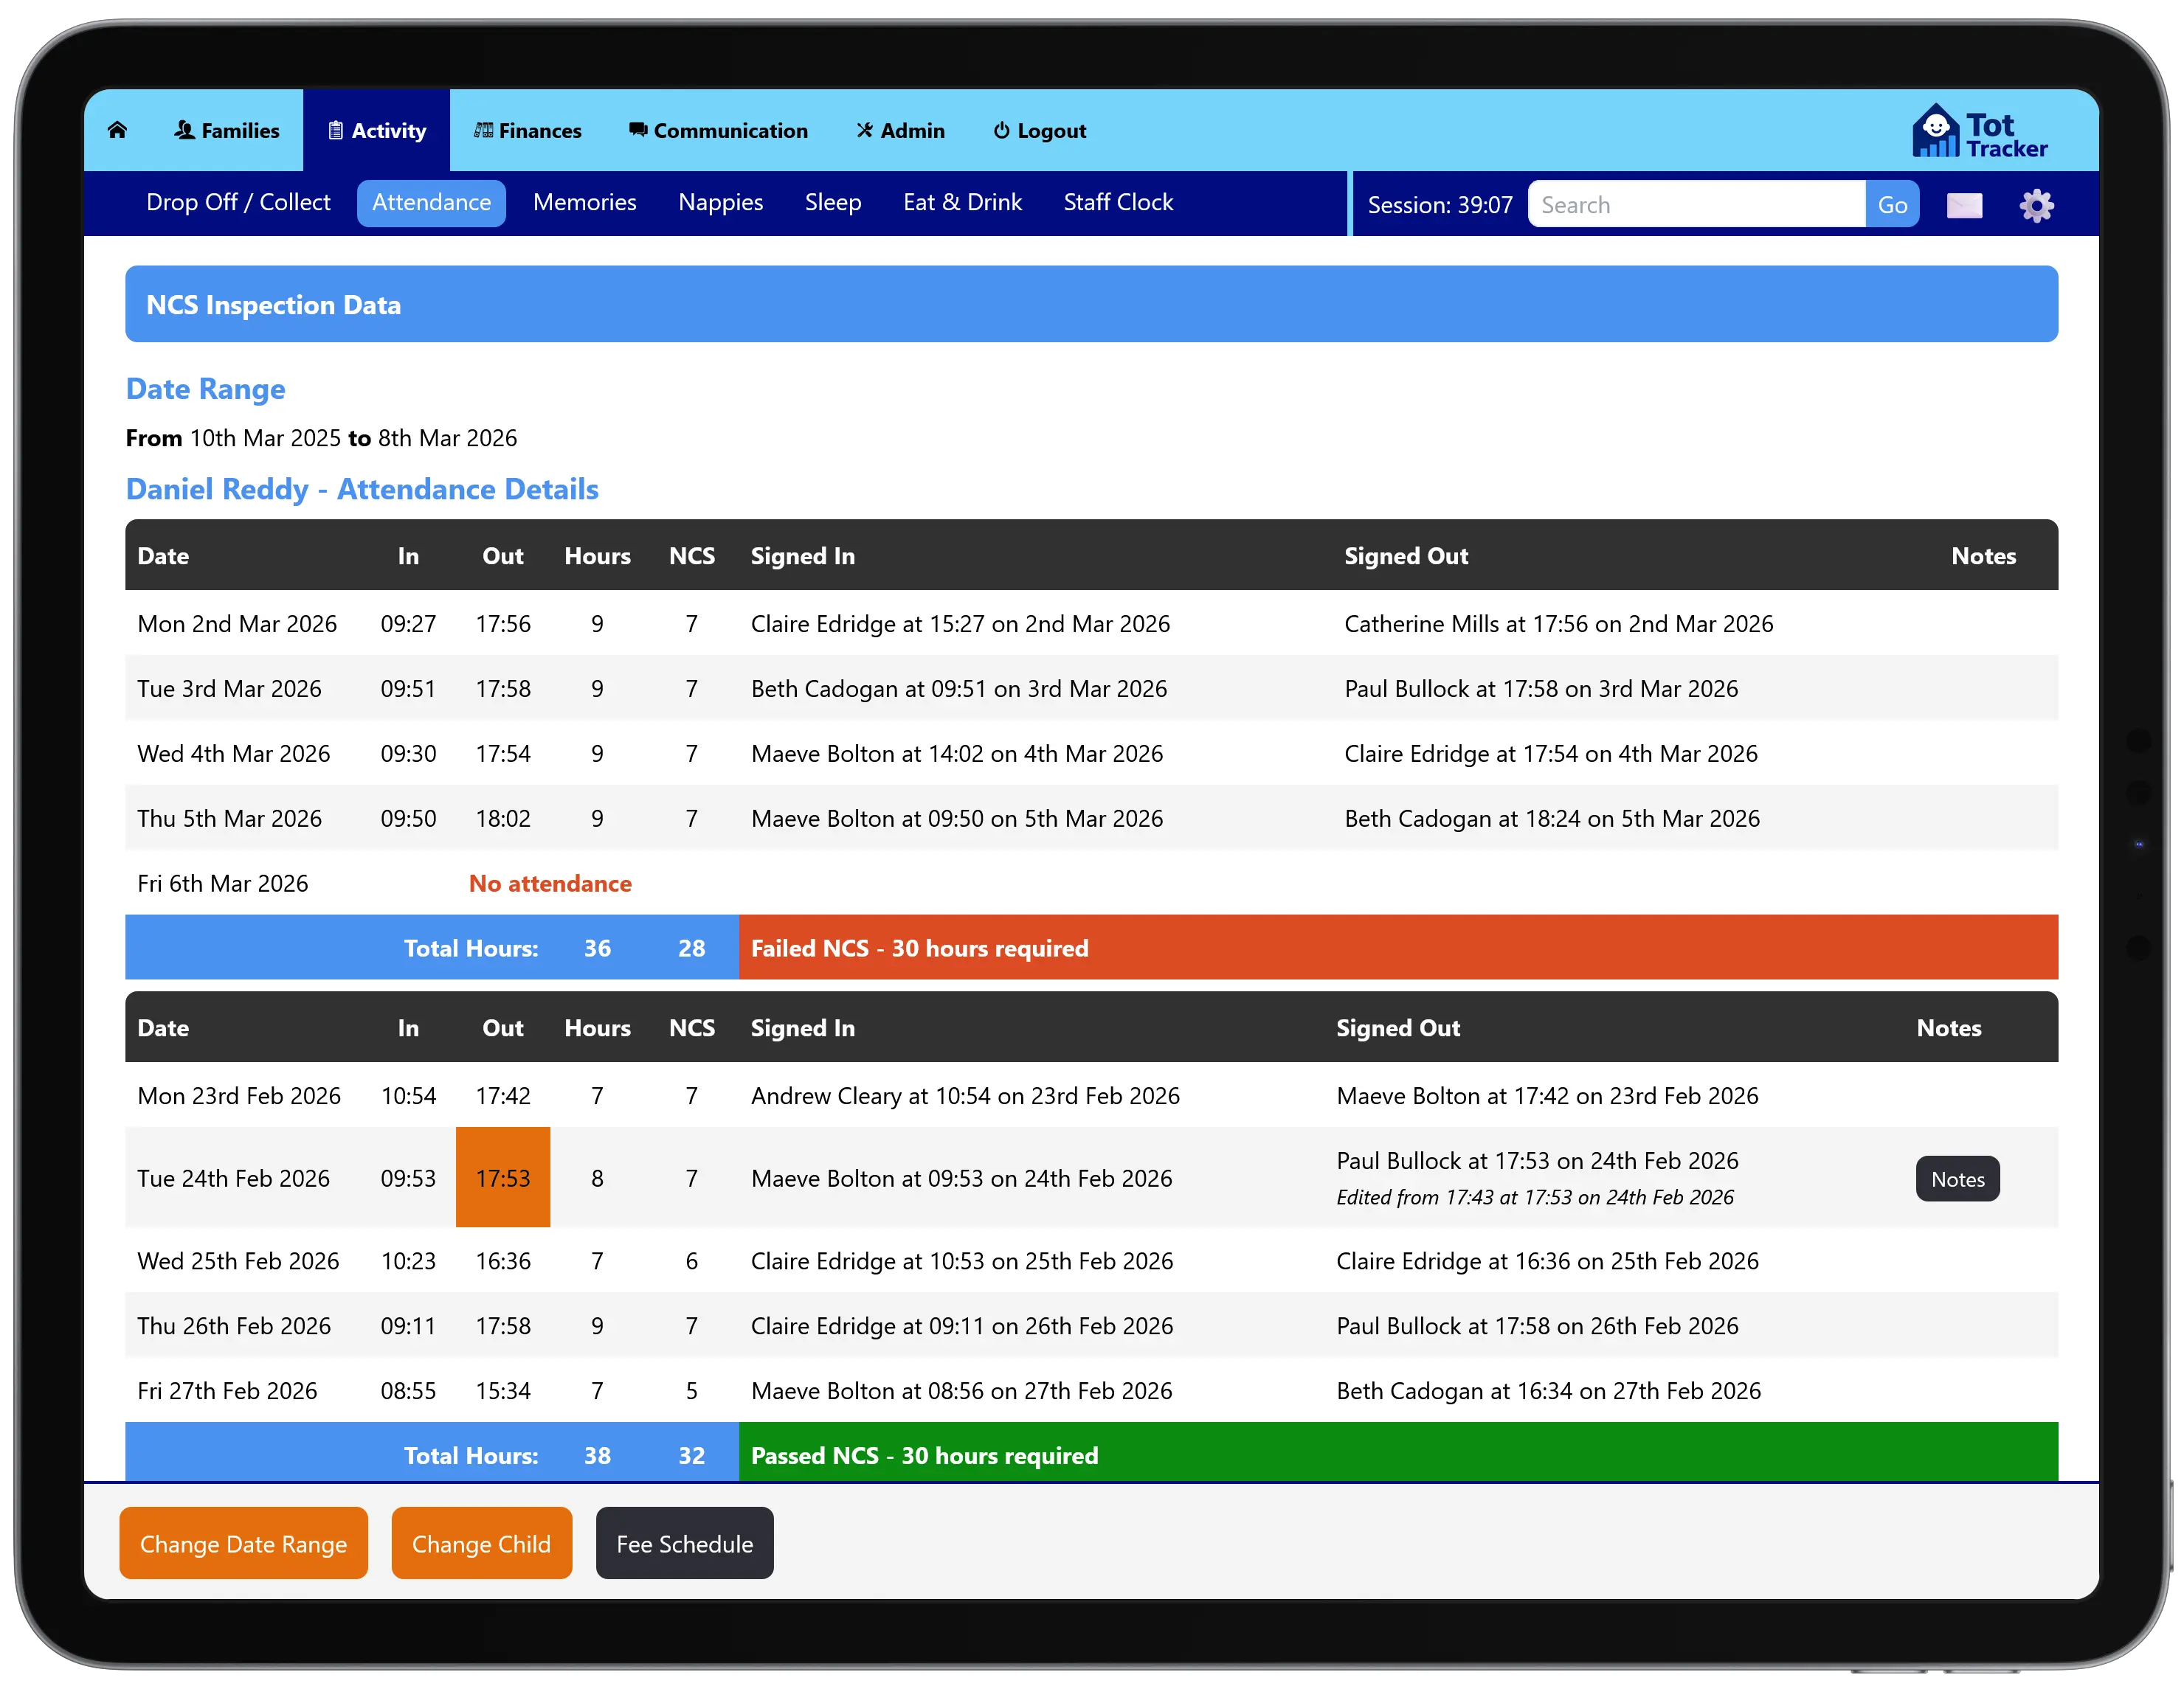Open the Communication menu
2184x1689 pixels.
click(x=718, y=130)
